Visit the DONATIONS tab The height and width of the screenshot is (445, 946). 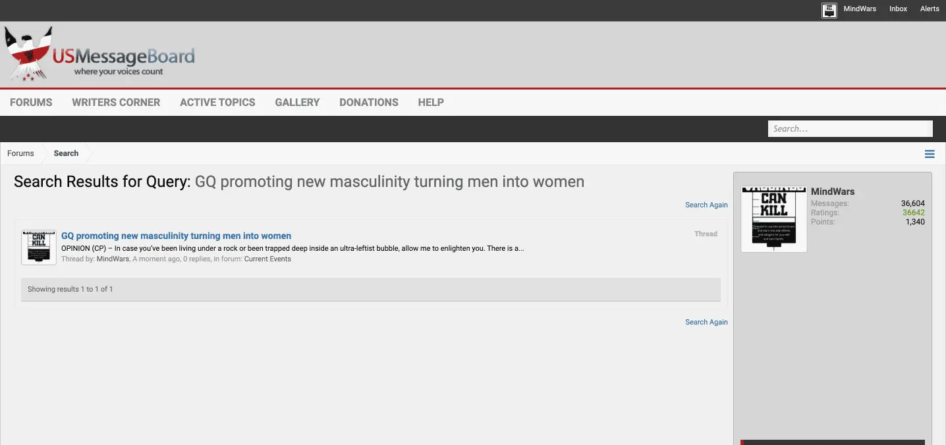[x=369, y=102]
